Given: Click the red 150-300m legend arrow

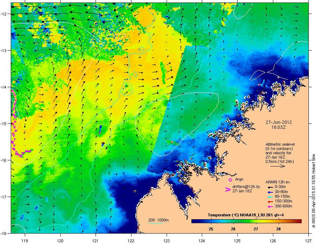Looking at the screenshot, I should point(270,201).
